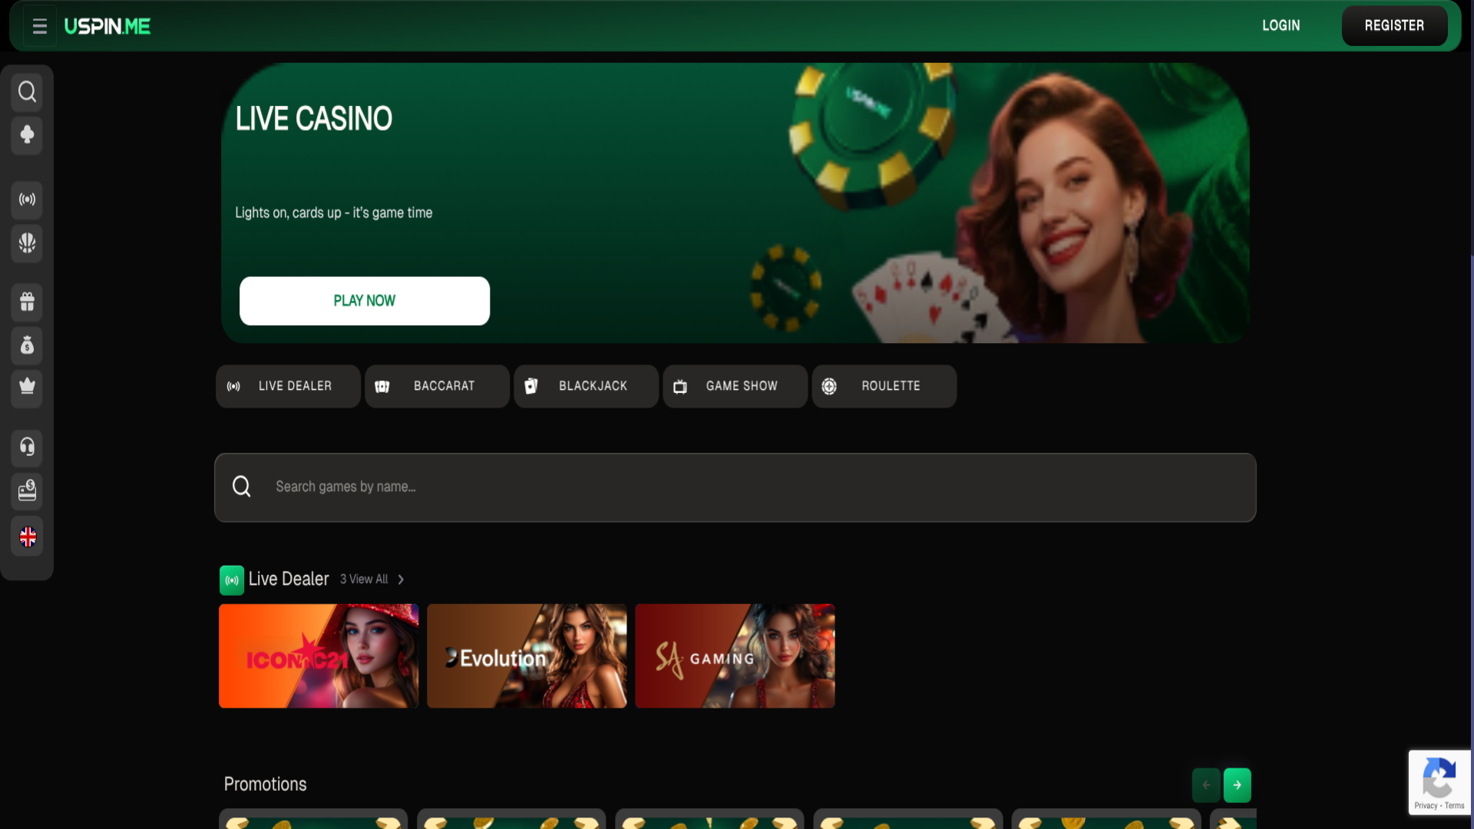
Task: Open promotions via the gift icon
Action: (27, 302)
